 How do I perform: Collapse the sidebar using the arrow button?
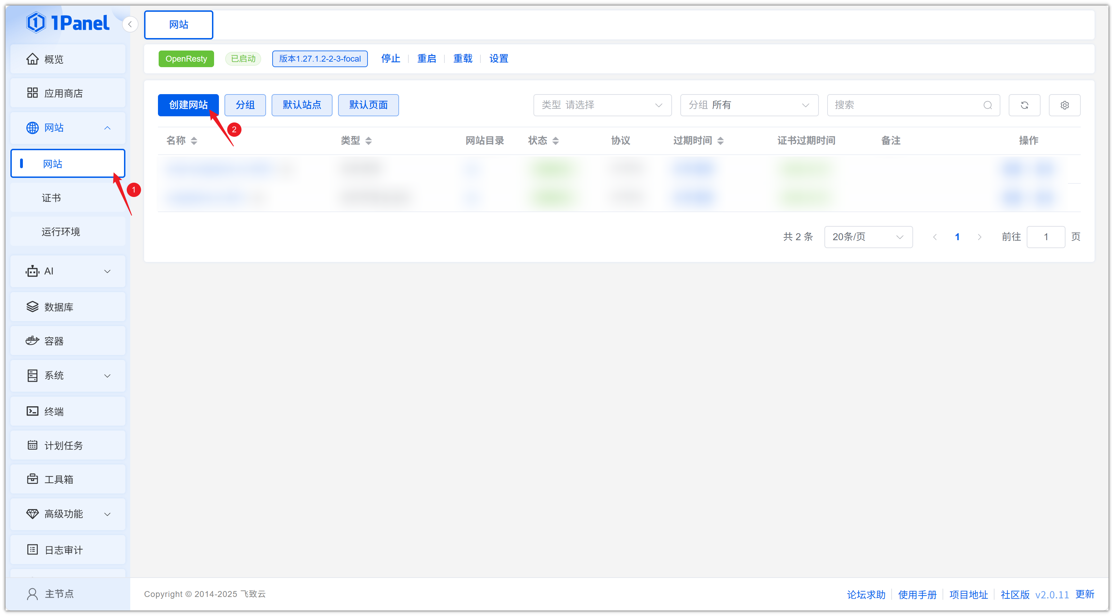coord(130,24)
